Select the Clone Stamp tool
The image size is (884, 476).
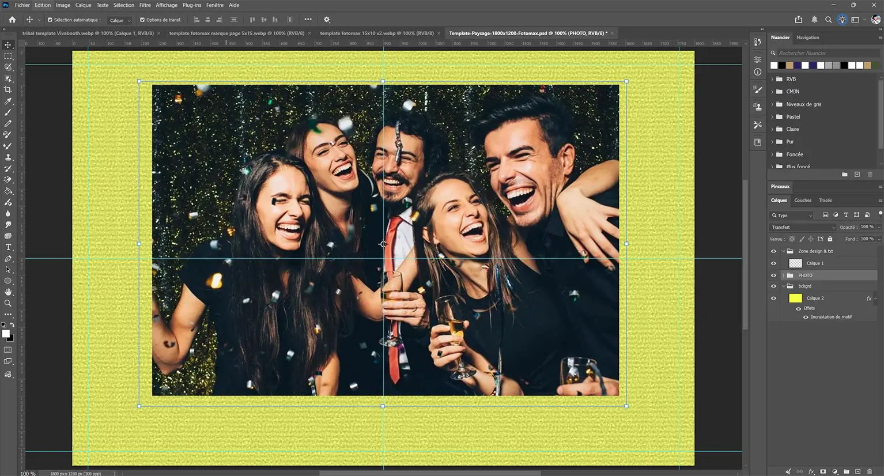pyautogui.click(x=8, y=157)
